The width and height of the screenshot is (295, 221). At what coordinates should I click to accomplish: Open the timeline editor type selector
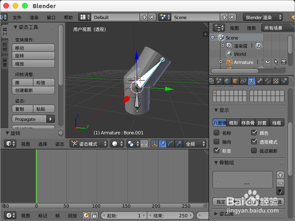click(10, 215)
